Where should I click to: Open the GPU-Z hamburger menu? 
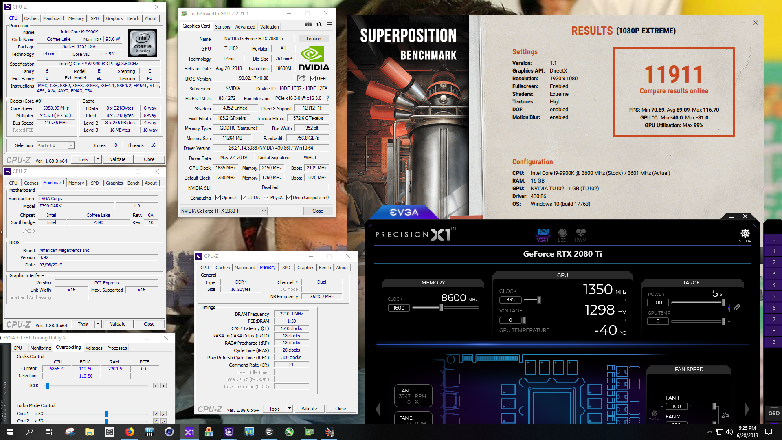[x=329, y=25]
